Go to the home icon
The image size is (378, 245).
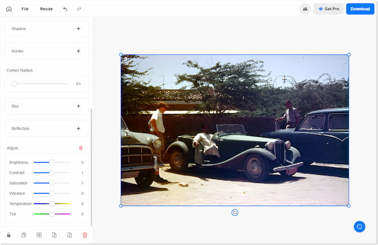pos(9,9)
